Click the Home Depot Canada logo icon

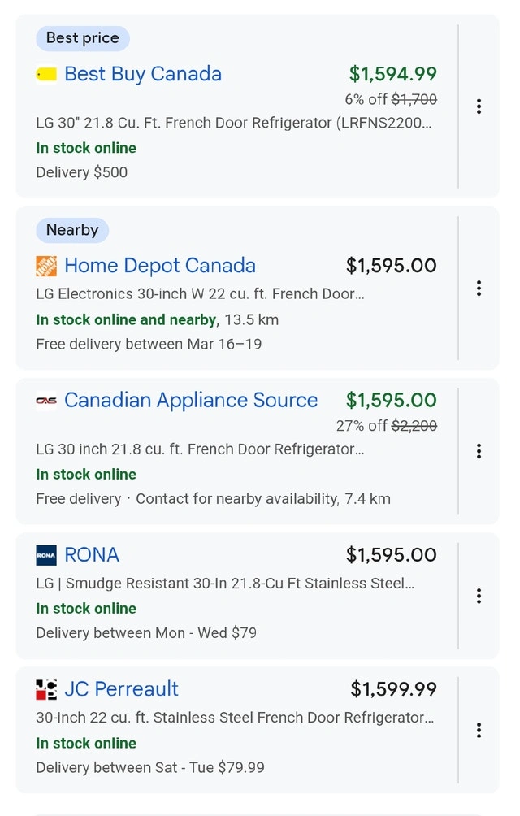[46, 266]
